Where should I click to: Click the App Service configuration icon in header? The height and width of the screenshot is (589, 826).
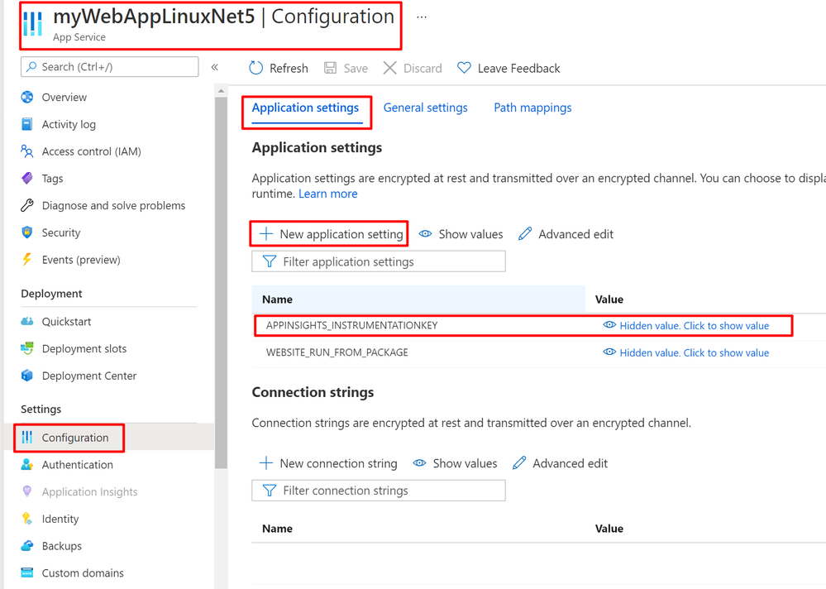click(33, 23)
